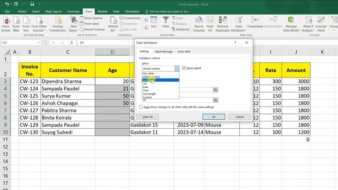Click Sort A to Z icon
338x190 pixels.
146,20
